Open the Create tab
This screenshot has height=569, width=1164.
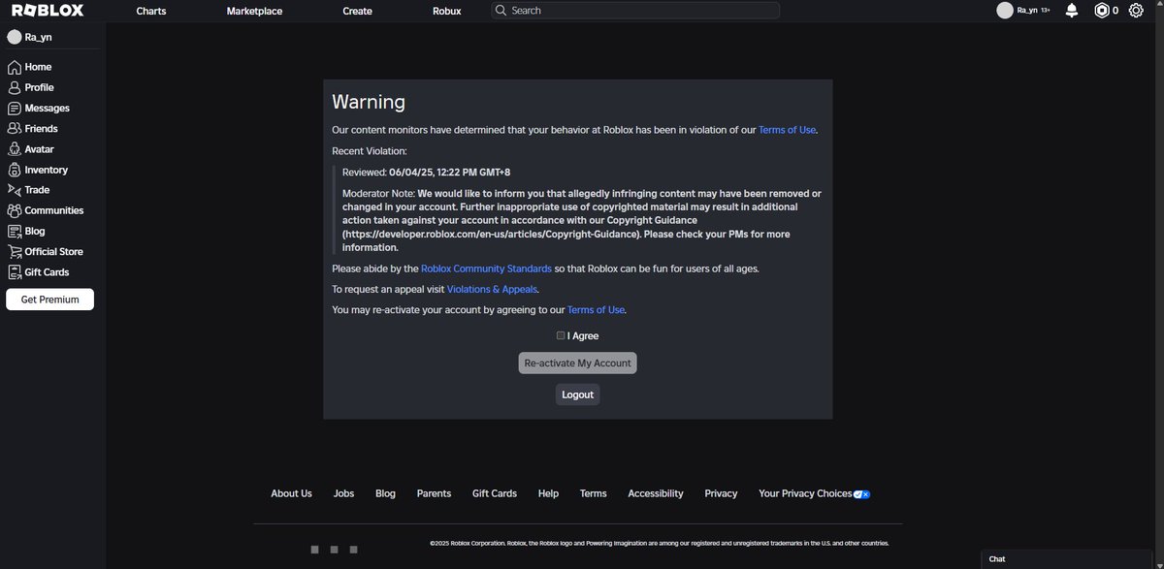point(357,11)
